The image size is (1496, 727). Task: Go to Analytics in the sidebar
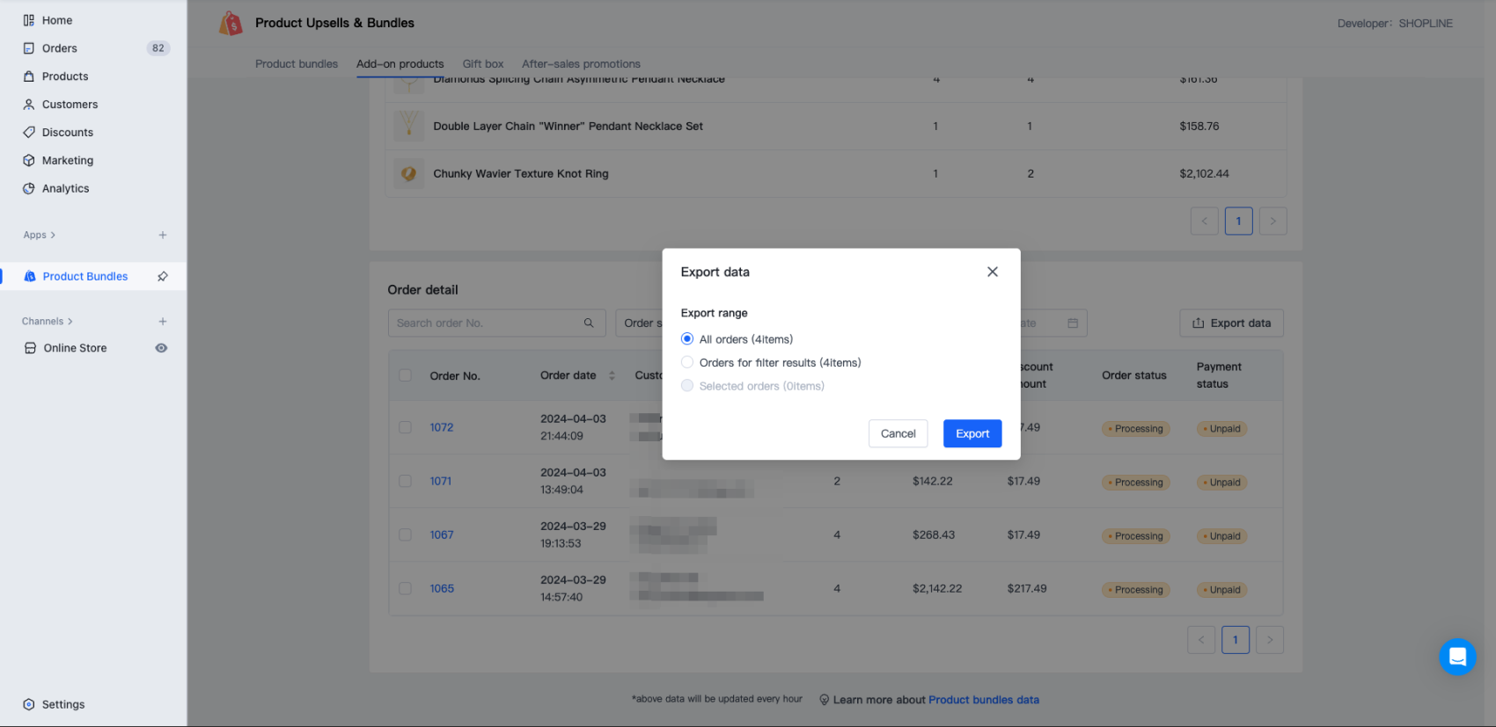(65, 188)
